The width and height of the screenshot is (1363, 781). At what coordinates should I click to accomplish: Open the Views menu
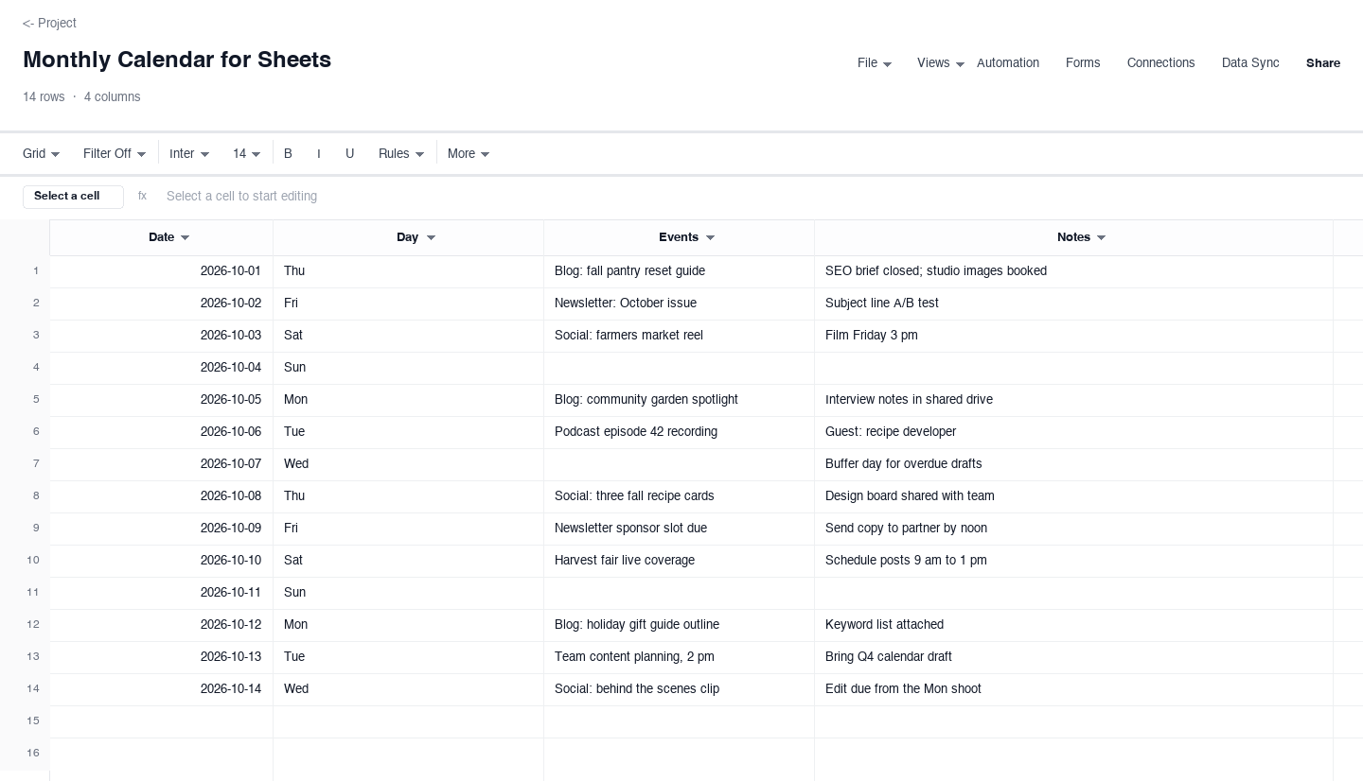click(941, 63)
